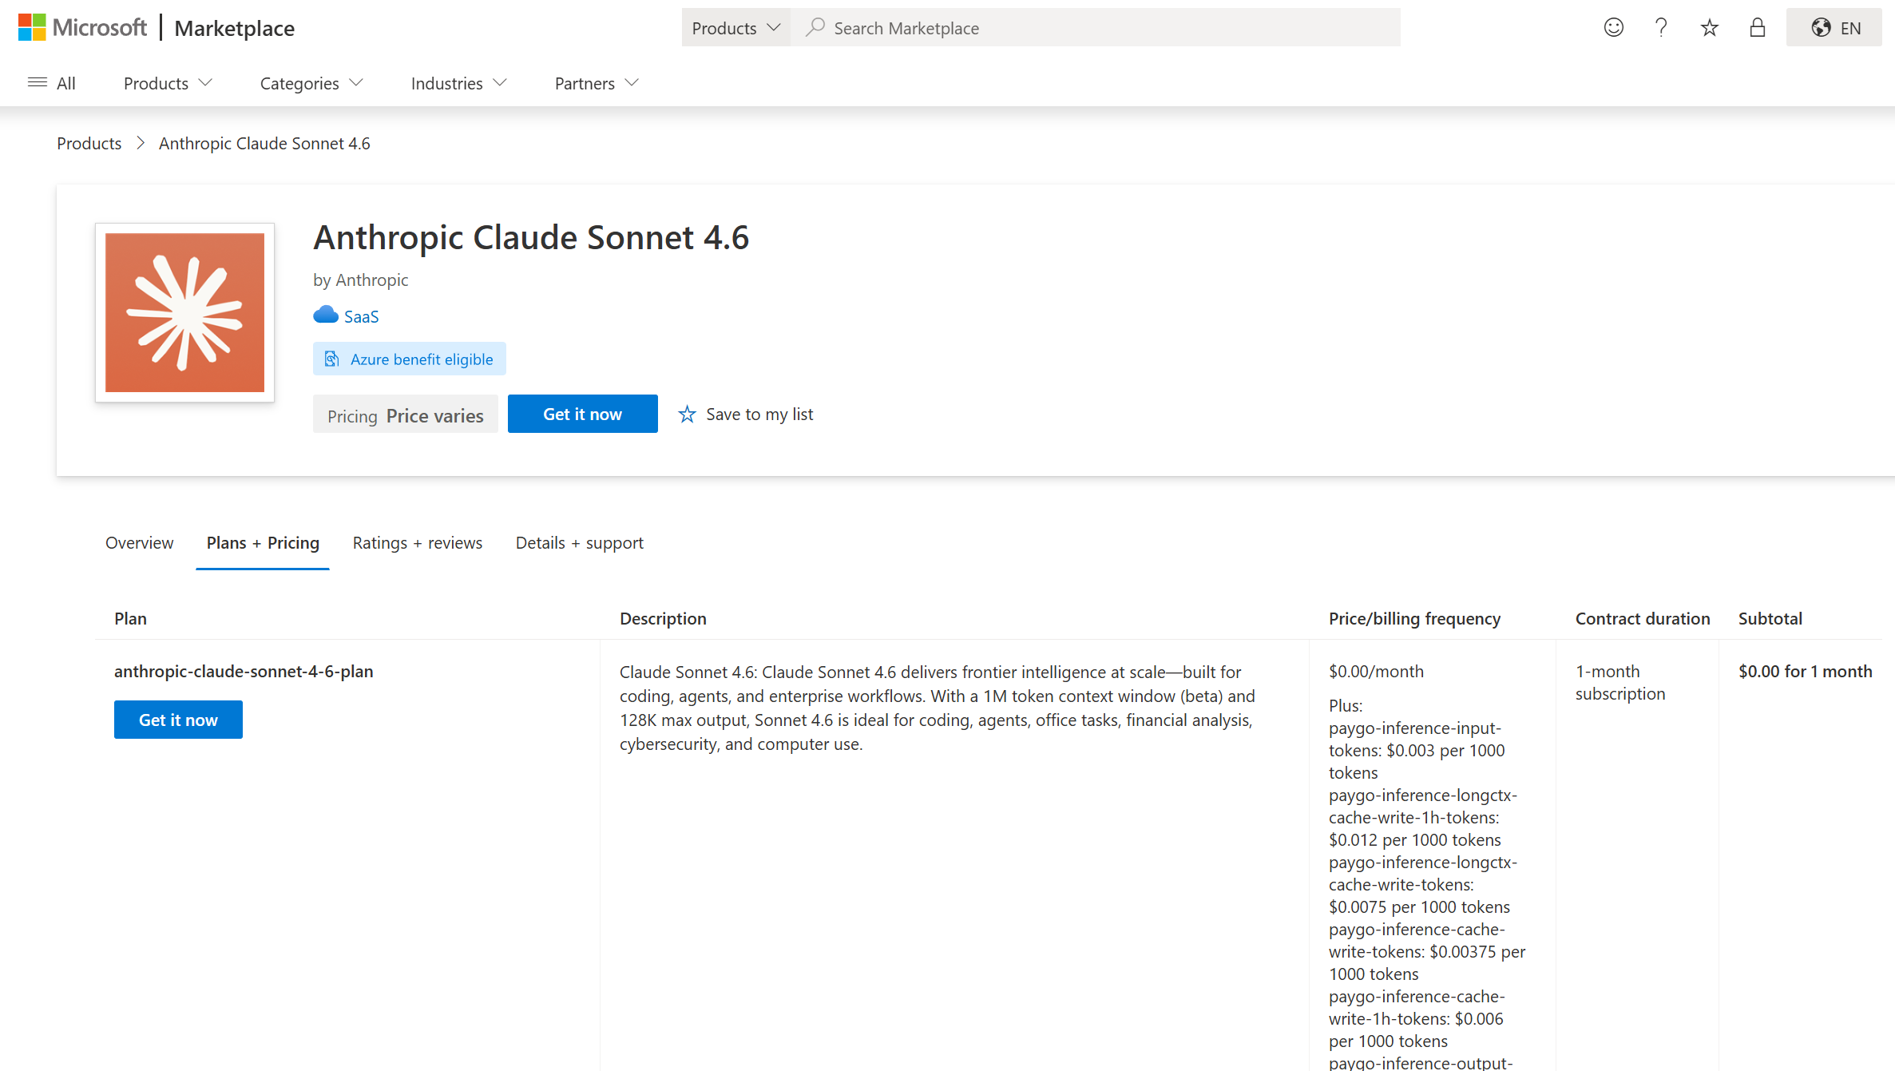Click the SaaS cloud icon link
Viewport: 1895px width, 1071px height.
pyautogui.click(x=326, y=315)
